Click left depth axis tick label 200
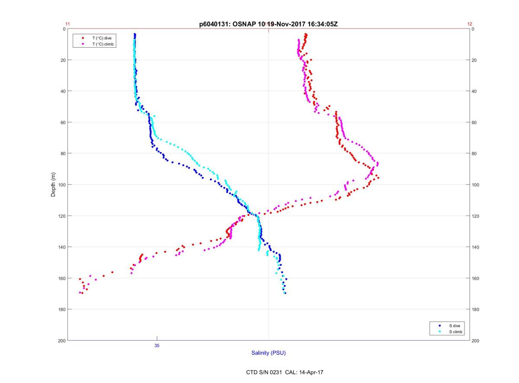The image size is (519, 383). pyautogui.click(x=61, y=341)
